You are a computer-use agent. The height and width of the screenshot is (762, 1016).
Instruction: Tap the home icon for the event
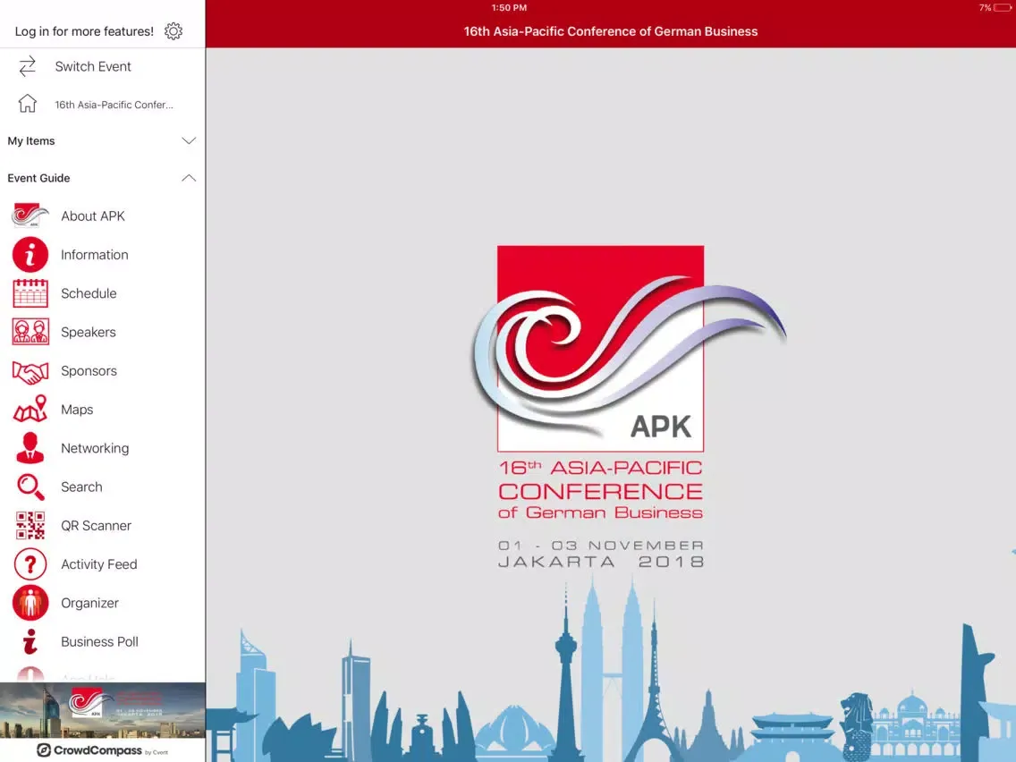click(27, 104)
